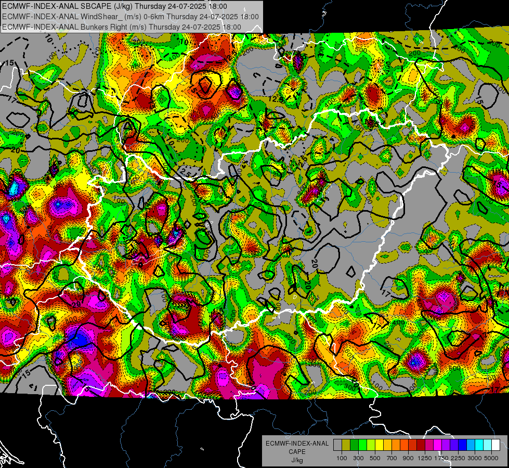Click the dark green legend swatch

pos(354,445)
